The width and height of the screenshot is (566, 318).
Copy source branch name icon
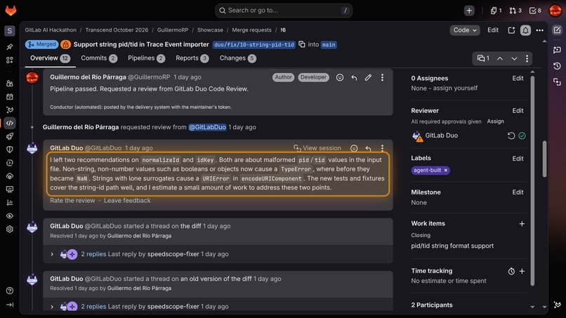coord(302,44)
